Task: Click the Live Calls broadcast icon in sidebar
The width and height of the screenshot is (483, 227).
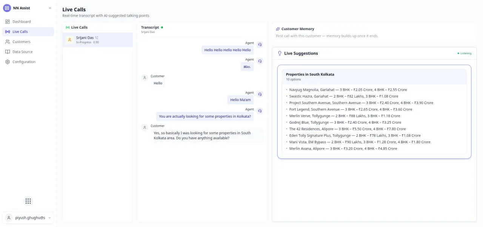Action: (x=8, y=32)
